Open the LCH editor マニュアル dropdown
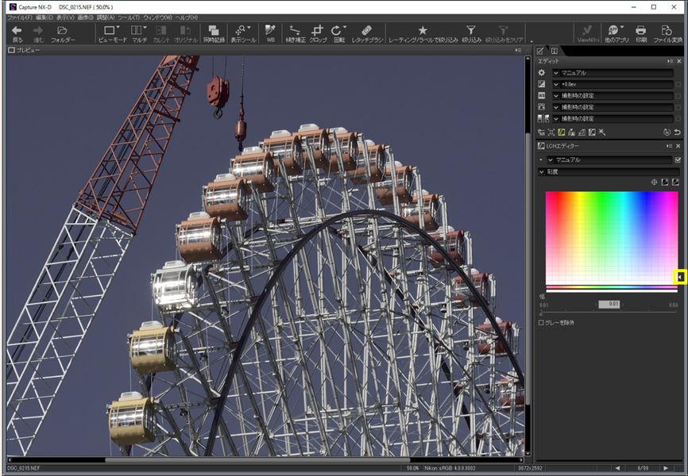The height and width of the screenshot is (476, 688). [x=609, y=160]
